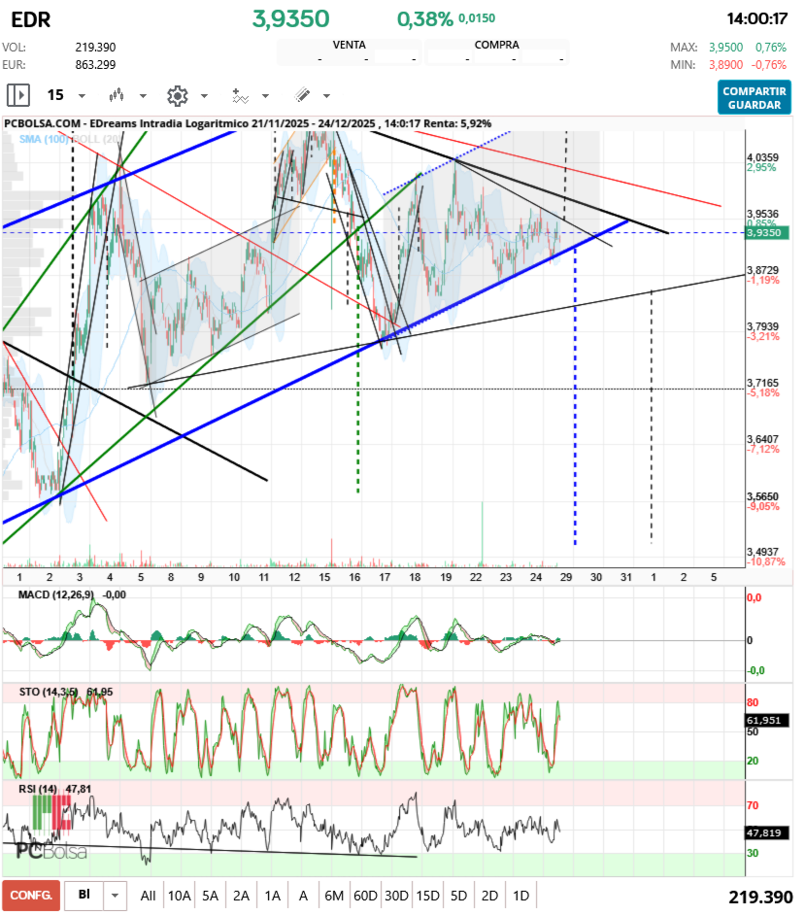Screen dimensions: 806x916
Task: Switch to the 1D timeframe tab
Action: point(519,896)
